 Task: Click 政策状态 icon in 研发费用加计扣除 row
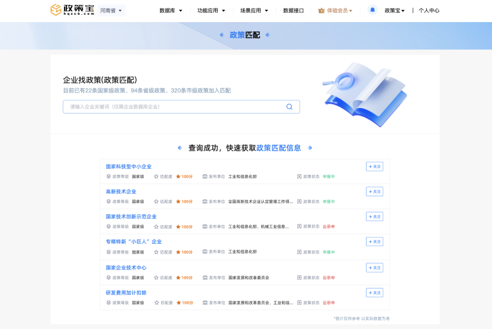click(x=300, y=303)
